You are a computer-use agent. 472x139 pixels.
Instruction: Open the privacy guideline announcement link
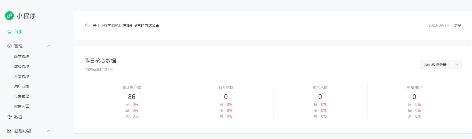tap(126, 25)
